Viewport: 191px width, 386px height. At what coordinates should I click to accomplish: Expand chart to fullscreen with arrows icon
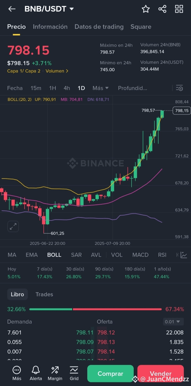click(13, 226)
